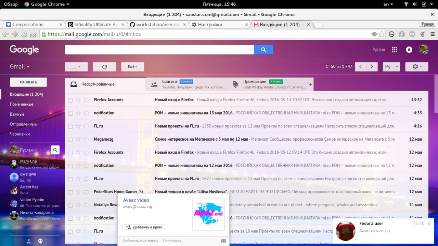Bookmark page with the star icon
438x246 pixels.
coord(382,34)
